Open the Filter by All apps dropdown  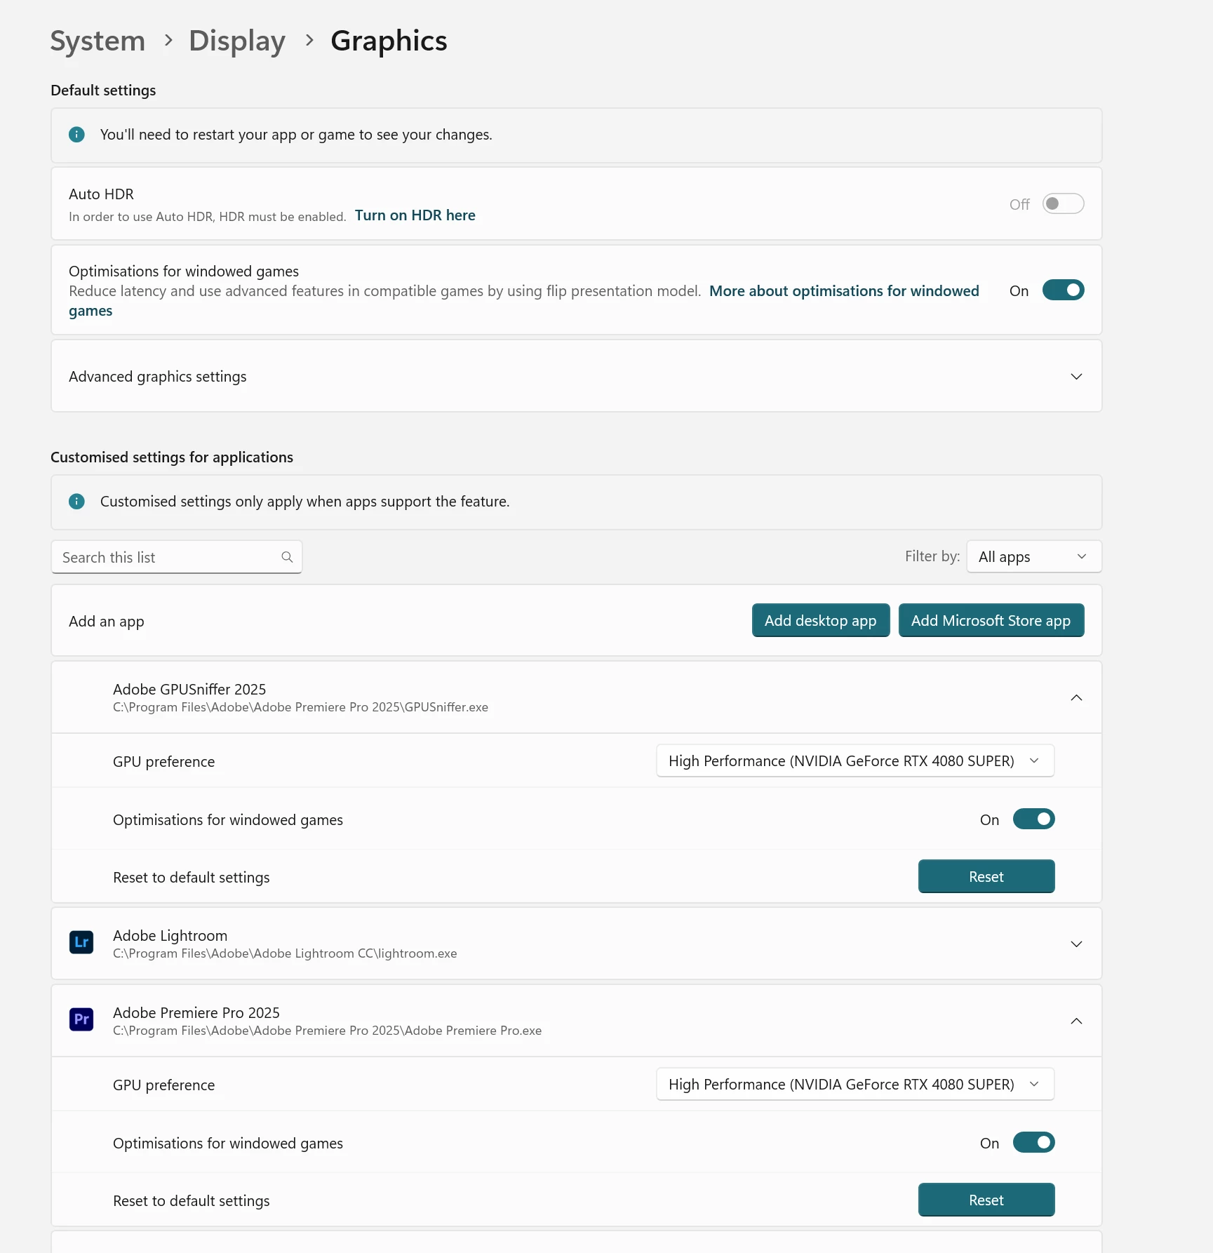(x=1033, y=557)
